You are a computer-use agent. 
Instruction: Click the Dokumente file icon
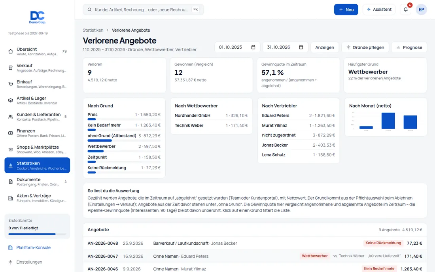tap(11, 182)
